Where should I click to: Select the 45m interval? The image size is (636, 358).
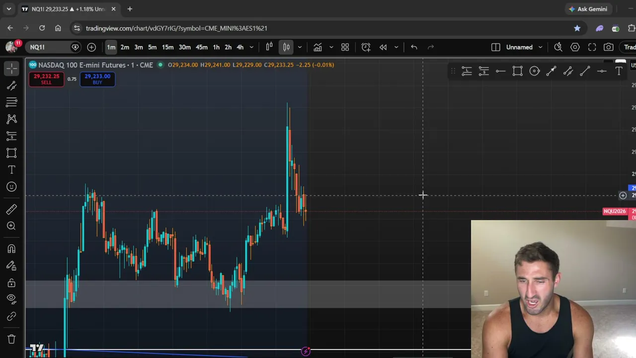[201, 47]
